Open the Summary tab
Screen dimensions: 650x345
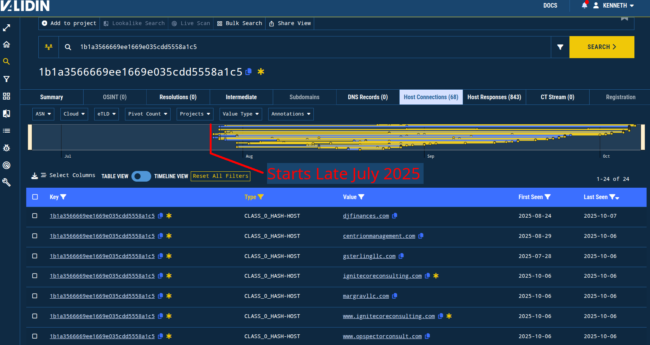click(52, 97)
